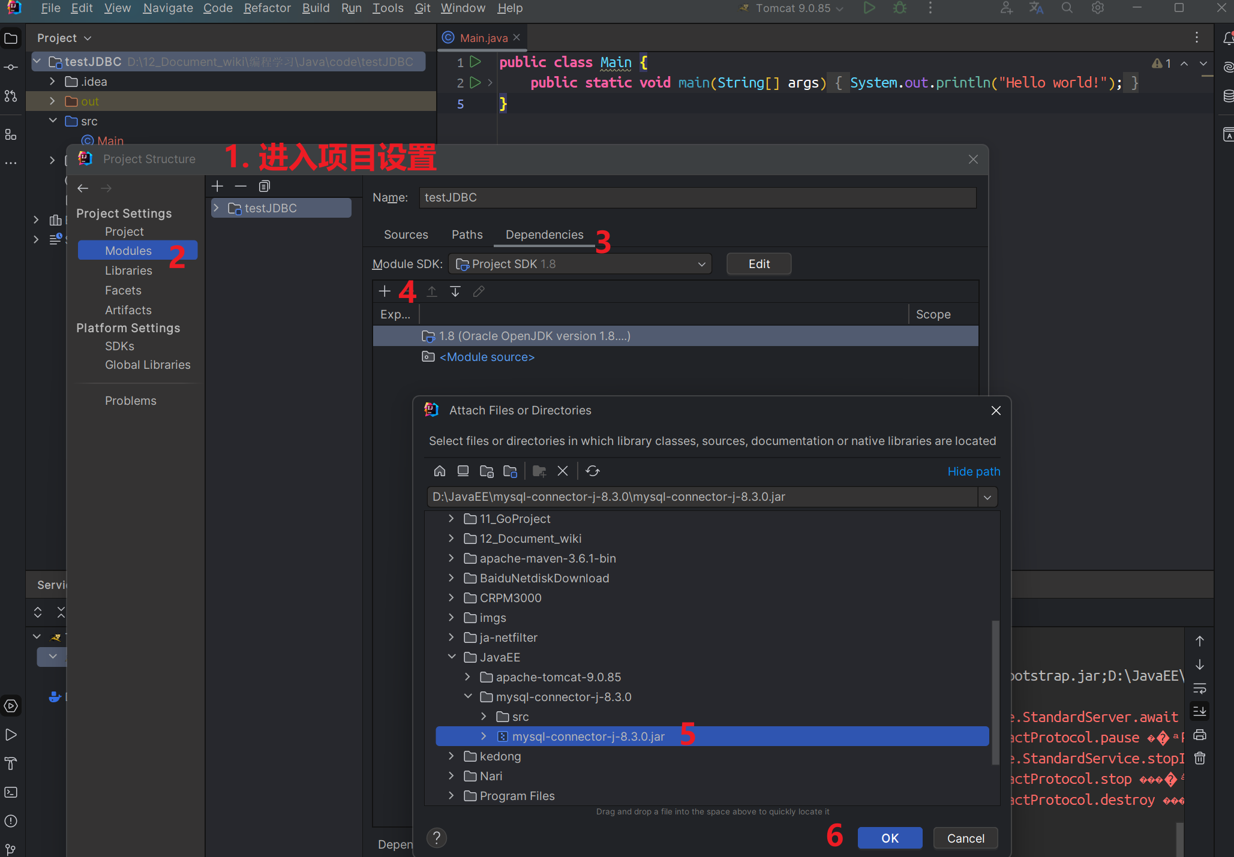Open the Sources tab
Viewport: 1234px width, 857px height.
pos(406,234)
